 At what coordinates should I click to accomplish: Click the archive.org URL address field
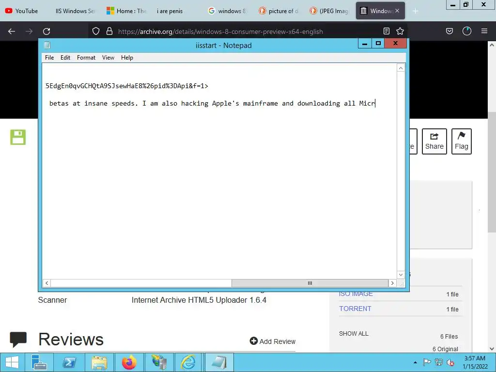220,31
